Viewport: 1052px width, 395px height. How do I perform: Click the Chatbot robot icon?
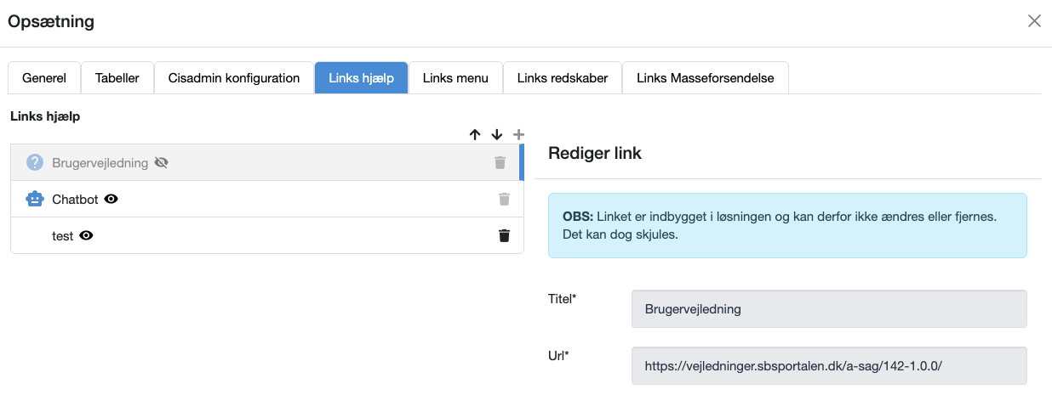(35, 199)
